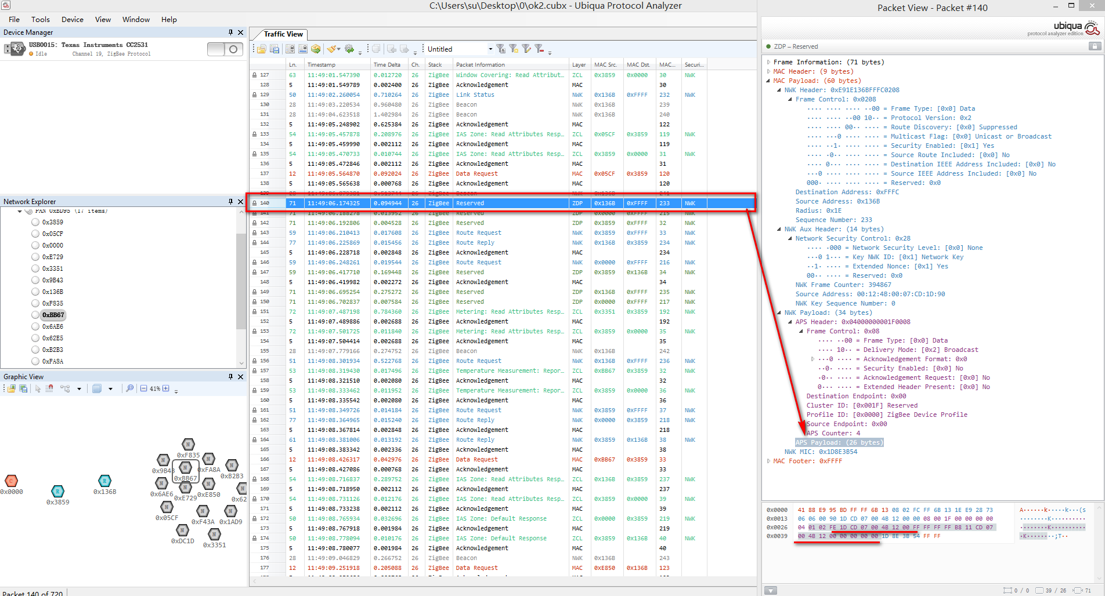This screenshot has height=596, width=1105.
Task: Open the Tools menu
Action: tap(41, 19)
